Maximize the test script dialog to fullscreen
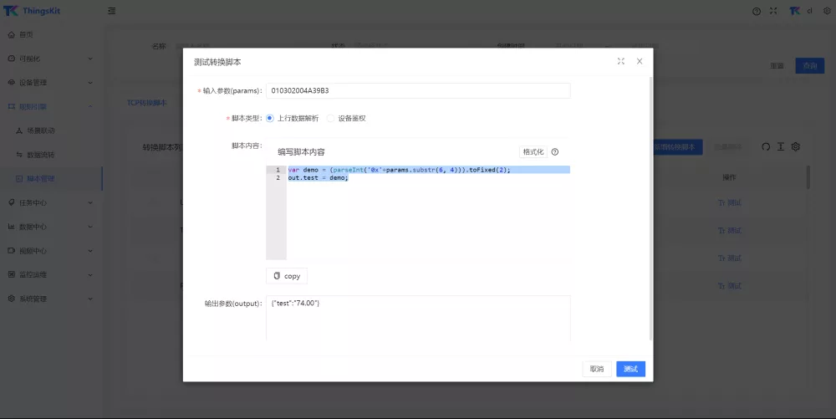The width and height of the screenshot is (836, 419). pos(621,61)
